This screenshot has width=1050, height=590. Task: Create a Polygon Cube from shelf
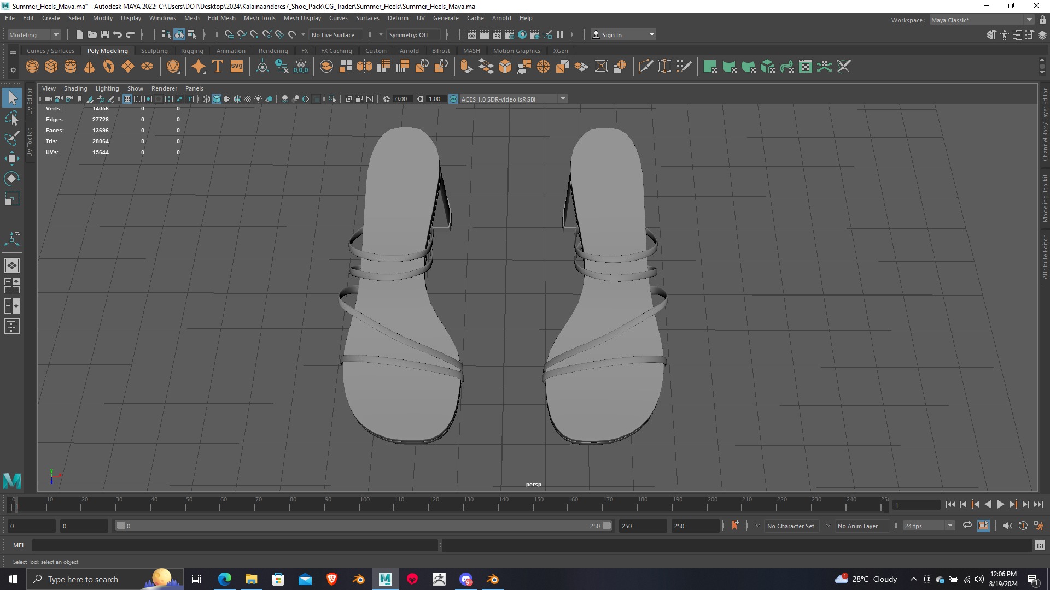click(x=51, y=67)
